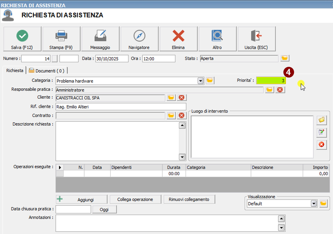Browse clients with folder icon beside Cliente

coord(171,98)
